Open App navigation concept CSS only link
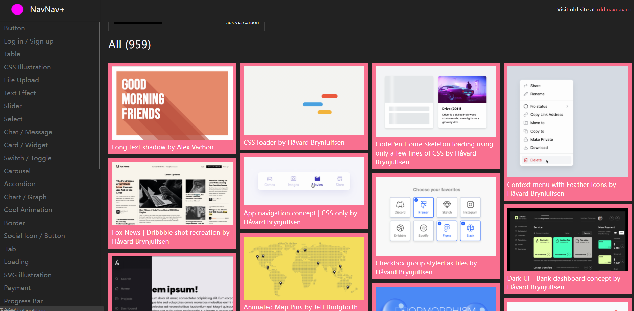This screenshot has height=311, width=634. [300, 218]
